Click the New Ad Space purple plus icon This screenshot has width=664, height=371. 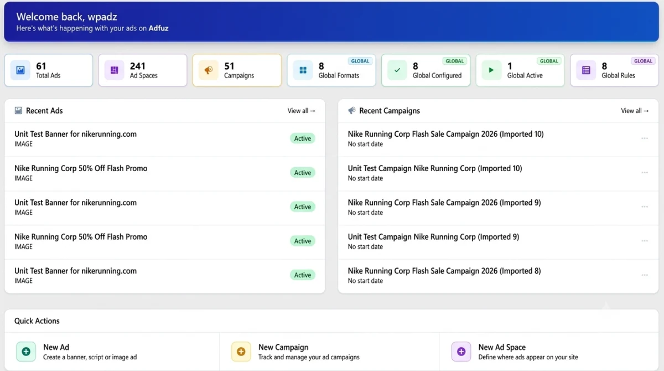(461, 352)
